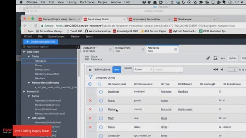Open the Members reference link
Viewport: 246px width, 138px height.
(183, 92)
